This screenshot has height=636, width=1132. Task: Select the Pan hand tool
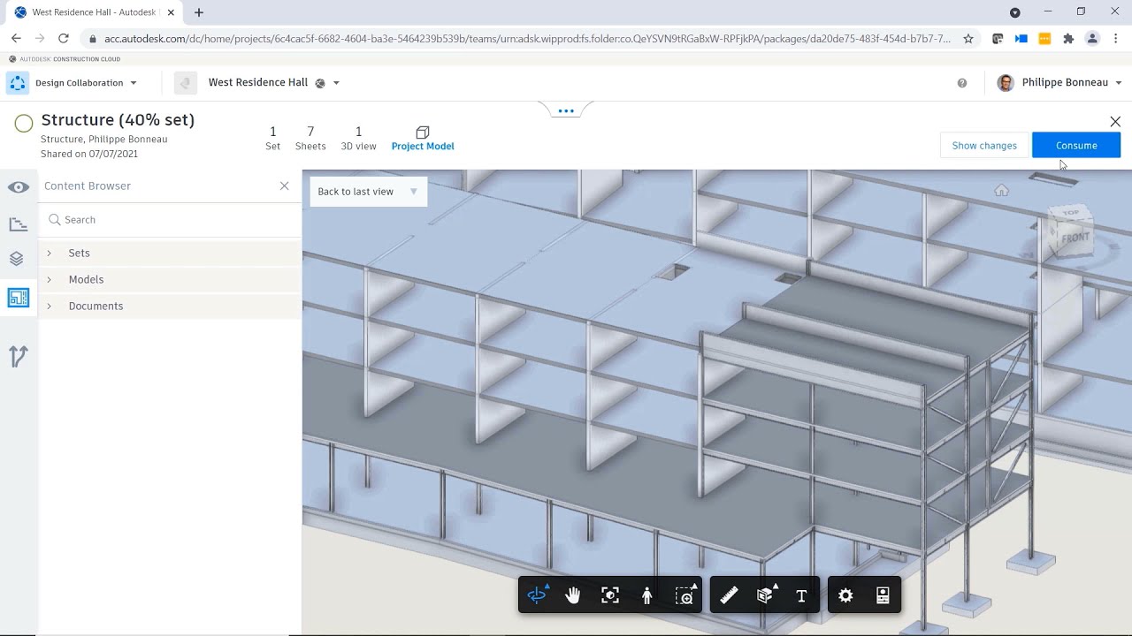[573, 595]
